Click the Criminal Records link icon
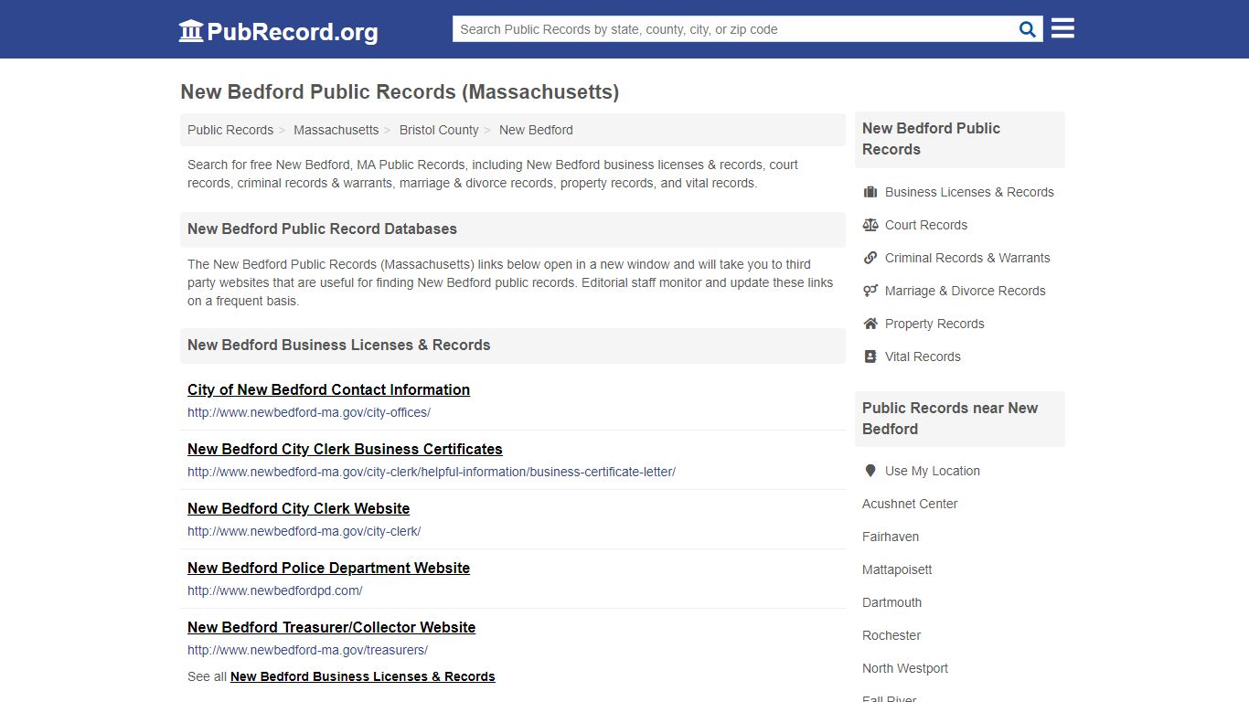Viewport: 1249px width, 702px height. [870, 258]
